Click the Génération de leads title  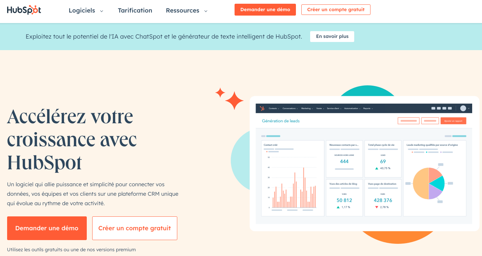(x=281, y=121)
